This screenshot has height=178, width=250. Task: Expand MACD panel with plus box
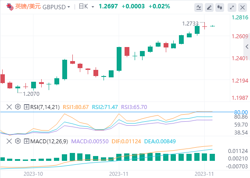(x=26, y=141)
